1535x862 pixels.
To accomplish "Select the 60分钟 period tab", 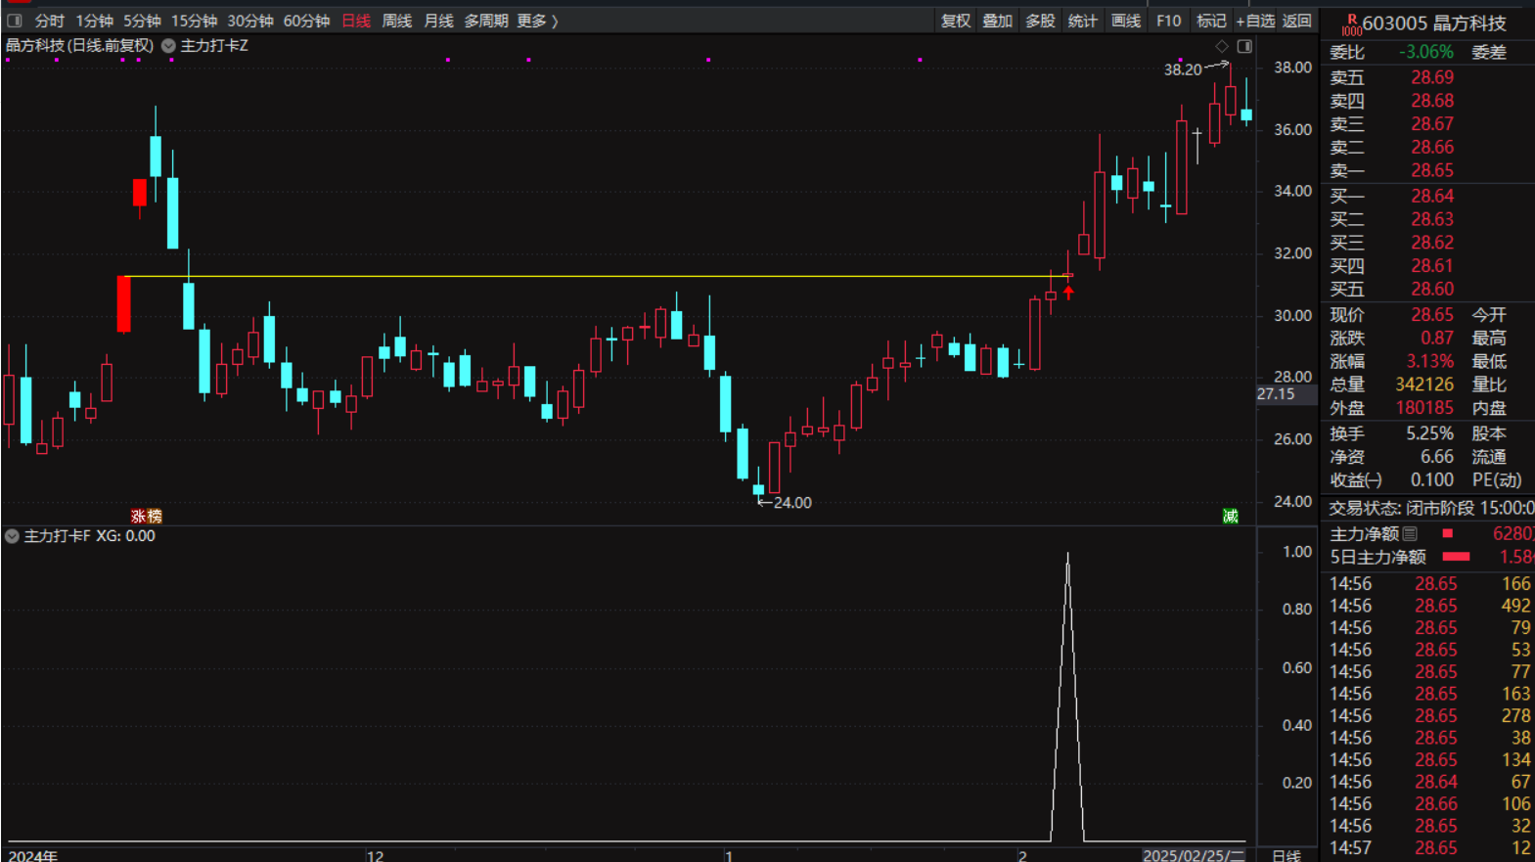I will pyautogui.click(x=306, y=21).
